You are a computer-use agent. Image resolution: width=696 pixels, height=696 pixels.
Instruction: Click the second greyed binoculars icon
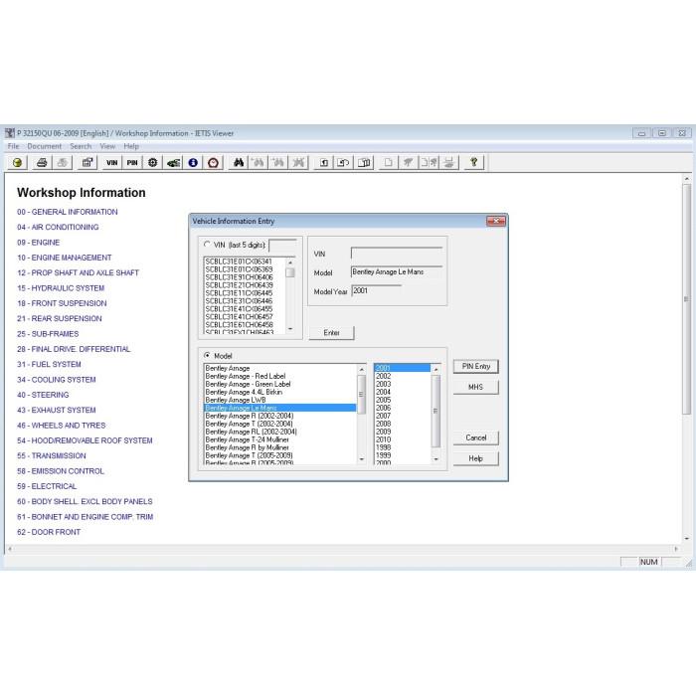point(278,163)
